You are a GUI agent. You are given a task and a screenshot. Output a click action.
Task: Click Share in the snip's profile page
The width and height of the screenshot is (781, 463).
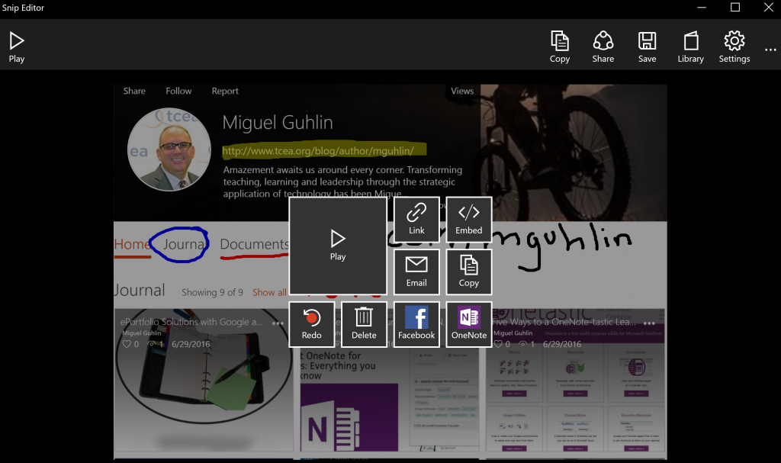pos(134,91)
